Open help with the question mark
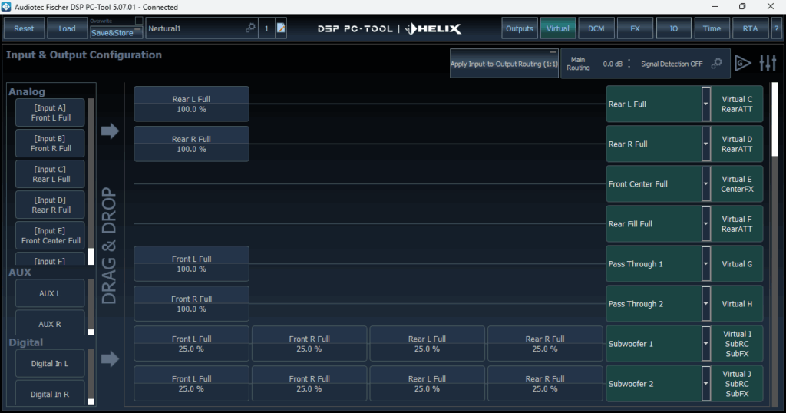This screenshot has width=786, height=413. [x=776, y=28]
